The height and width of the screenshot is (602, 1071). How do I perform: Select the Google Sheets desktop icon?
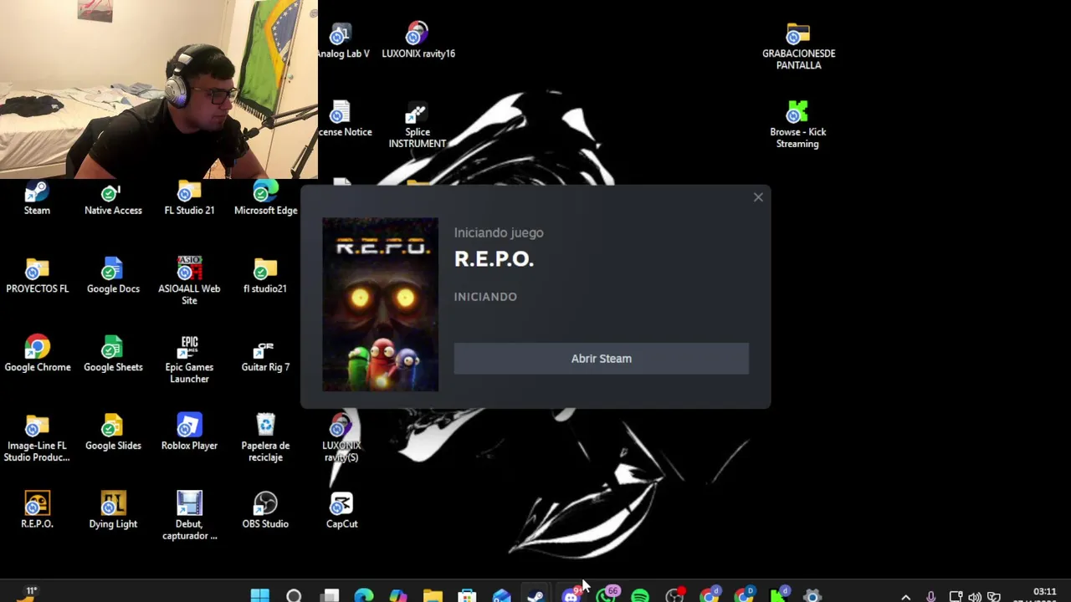[x=113, y=355]
